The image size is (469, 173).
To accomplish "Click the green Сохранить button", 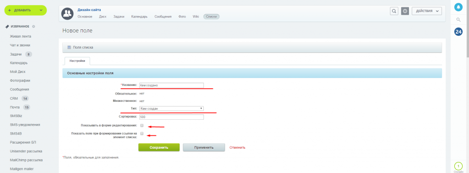I will point(159,147).
